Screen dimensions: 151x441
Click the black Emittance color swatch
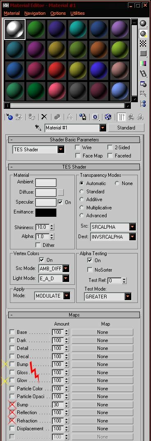coord(46,212)
